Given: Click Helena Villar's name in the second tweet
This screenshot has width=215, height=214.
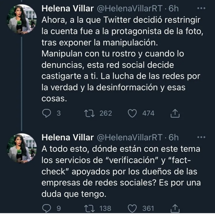Looking at the screenshot, I should point(67,138).
